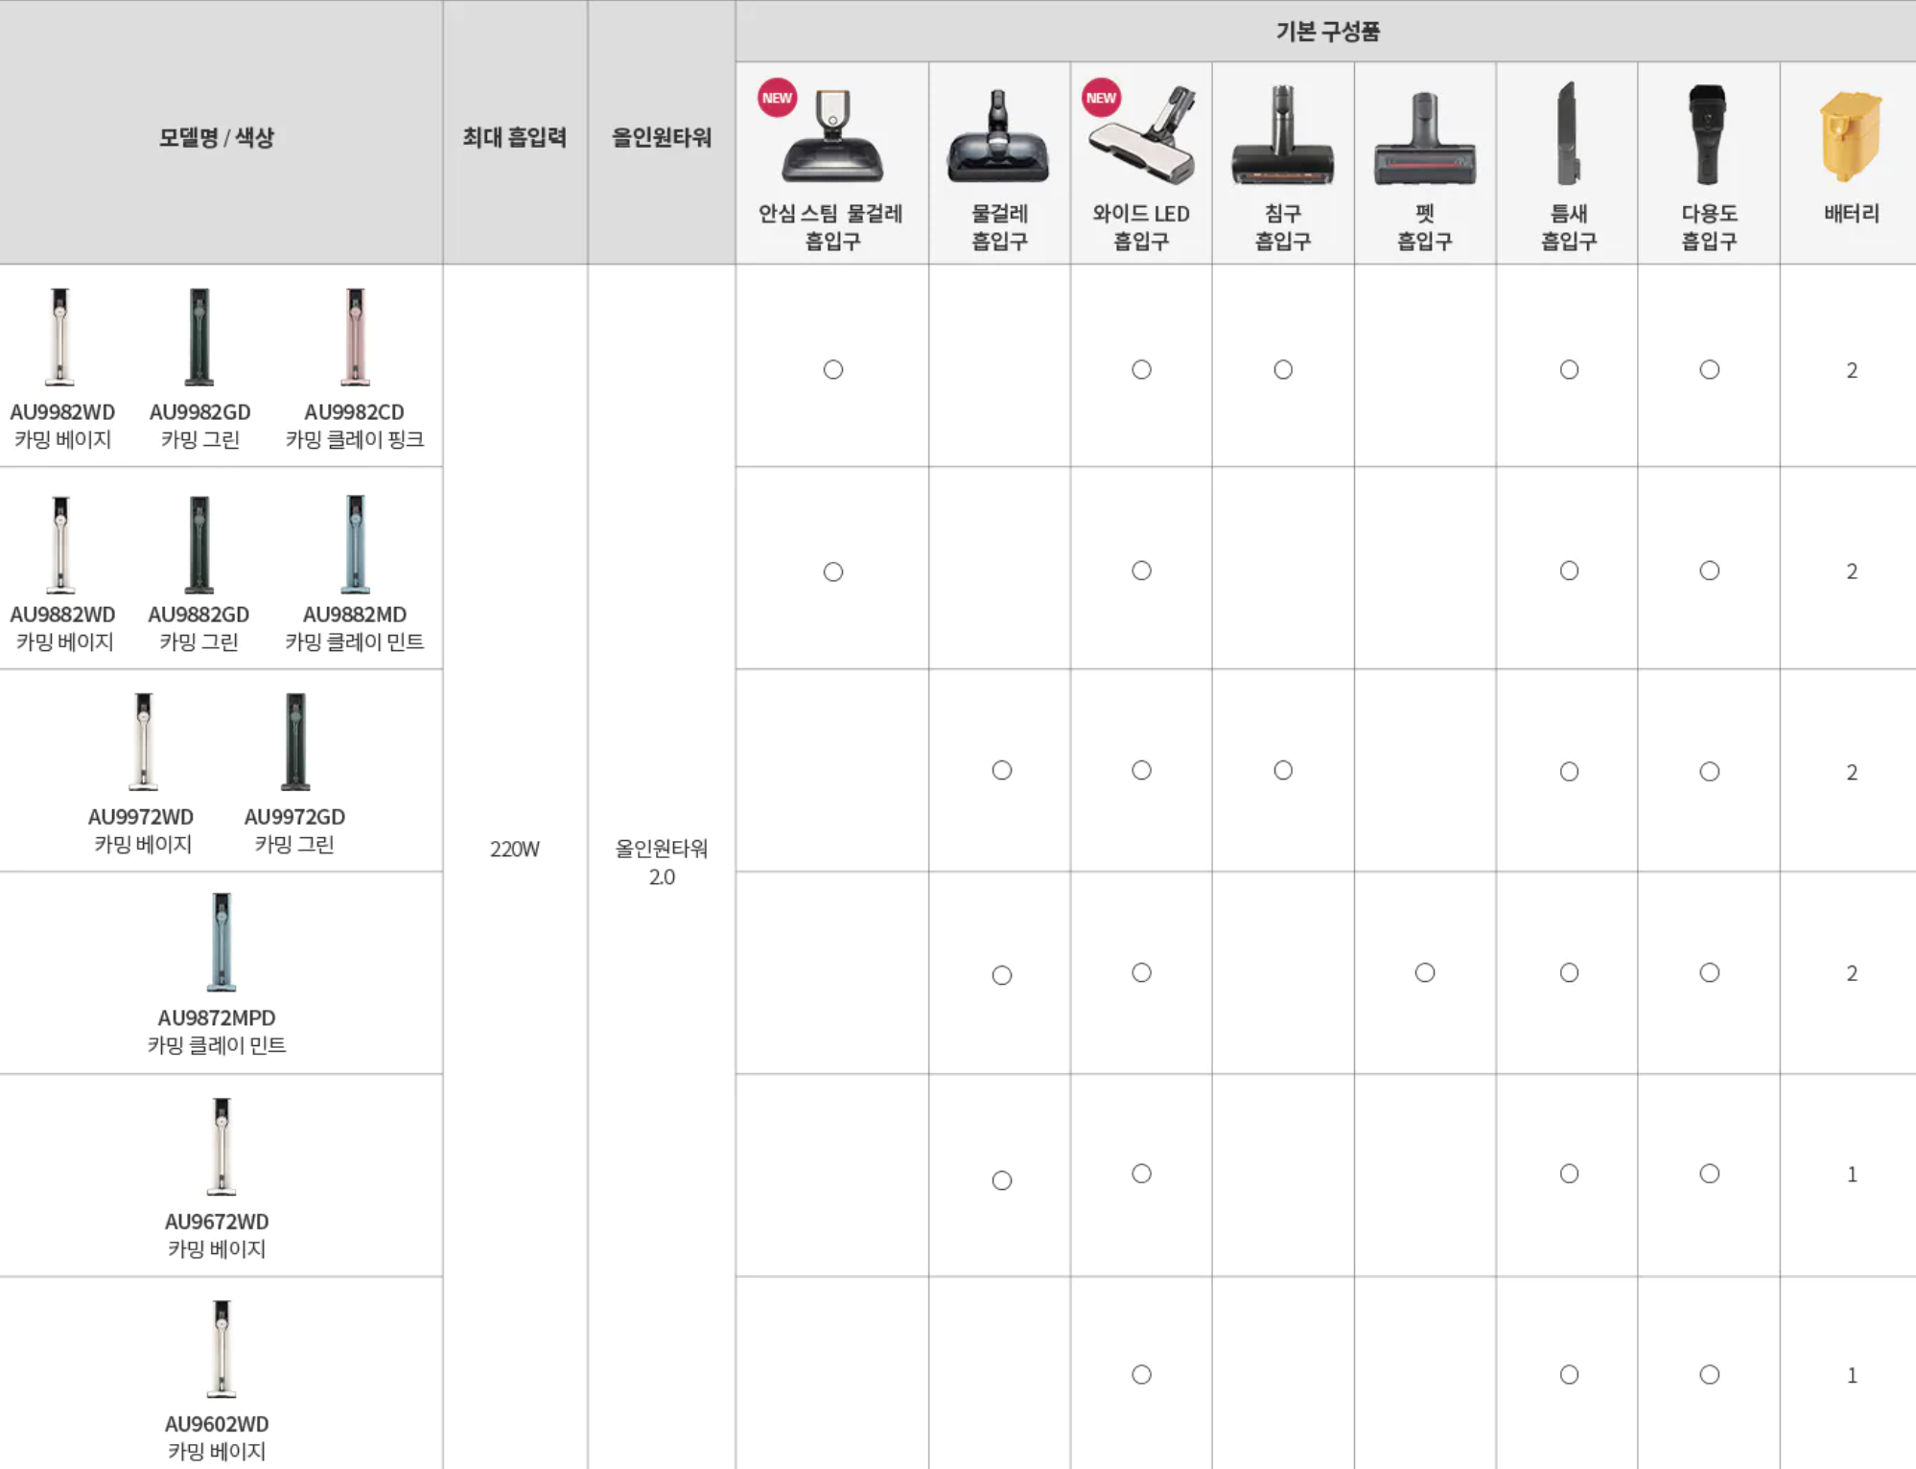The width and height of the screenshot is (1916, 1469).
Task: Click the yellow 배터리 battery image
Action: click(1850, 136)
